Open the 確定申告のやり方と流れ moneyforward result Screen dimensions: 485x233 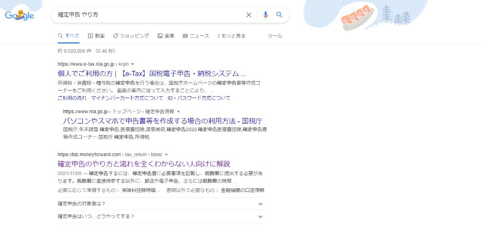coord(144,164)
